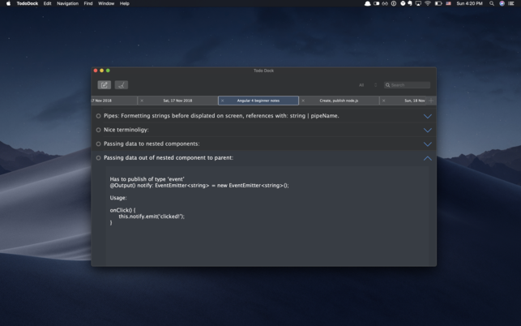Image resolution: width=521 pixels, height=326 pixels.
Task: Open the Apple menu
Action: coord(8,3)
